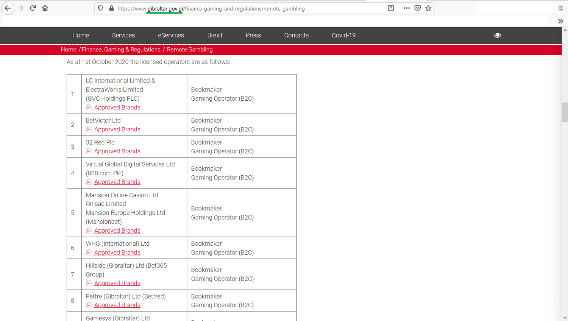Open PDF icon for Bet365 Group brands
This screenshot has width=568, height=321.
click(x=89, y=283)
